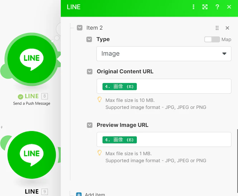Select the 画像 (E) tag in Preview Image URL
The image size is (238, 196).
click(x=120, y=140)
